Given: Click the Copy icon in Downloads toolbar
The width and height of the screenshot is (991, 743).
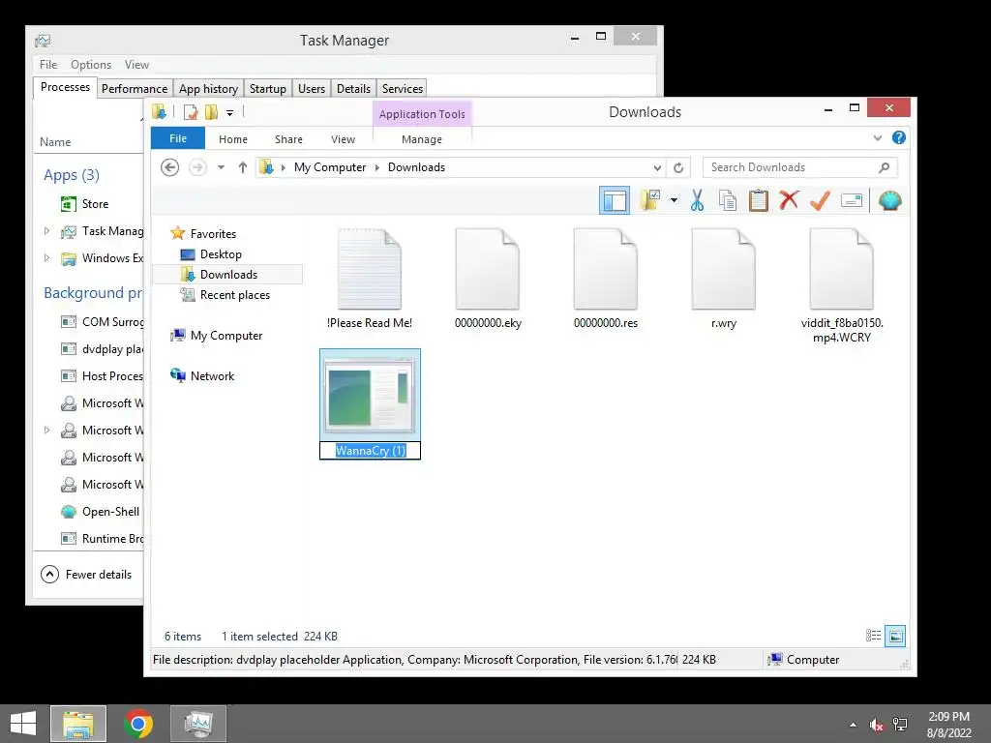Looking at the screenshot, I should [x=728, y=201].
